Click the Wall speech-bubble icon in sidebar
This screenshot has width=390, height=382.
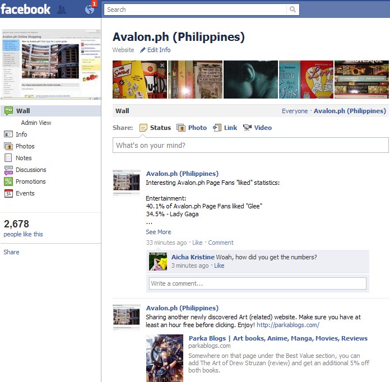[8, 111]
